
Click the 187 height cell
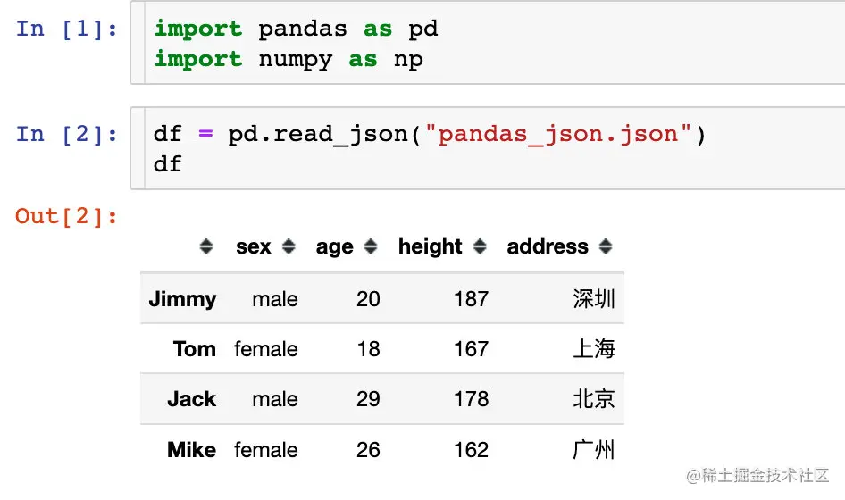coord(471,299)
